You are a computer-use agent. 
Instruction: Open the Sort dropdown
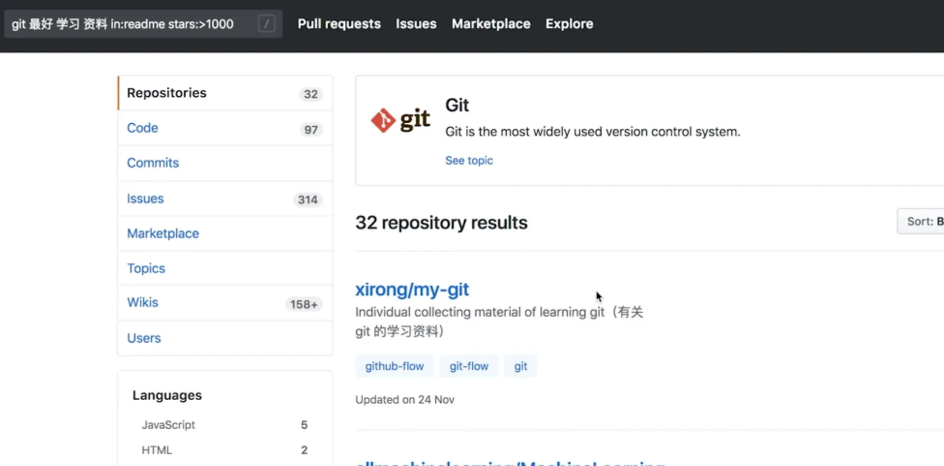pos(920,221)
